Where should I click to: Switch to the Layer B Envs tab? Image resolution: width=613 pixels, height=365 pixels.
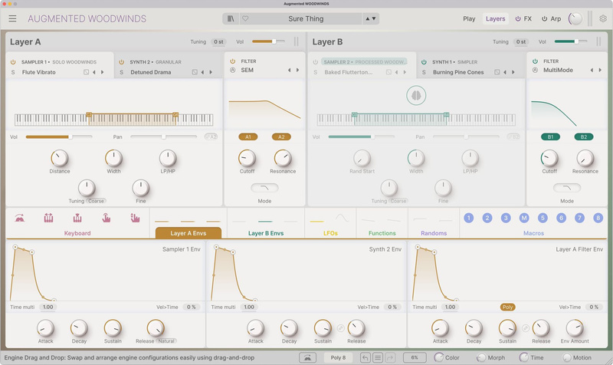pos(266,233)
